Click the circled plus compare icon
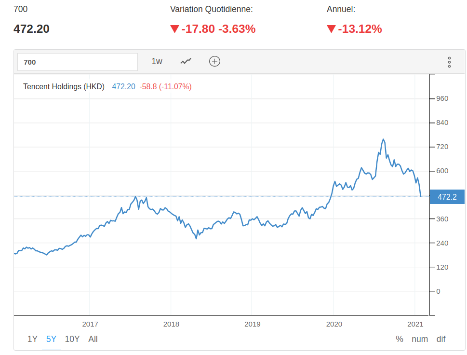 coord(214,61)
